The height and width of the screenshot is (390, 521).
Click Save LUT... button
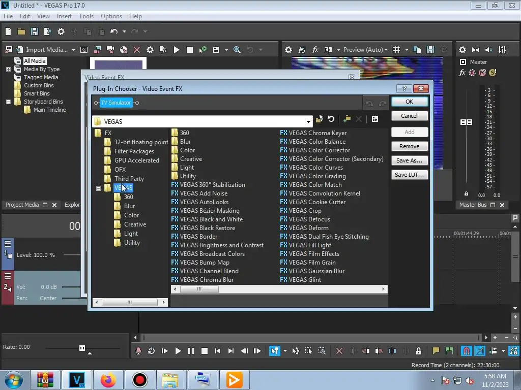pyautogui.click(x=410, y=175)
